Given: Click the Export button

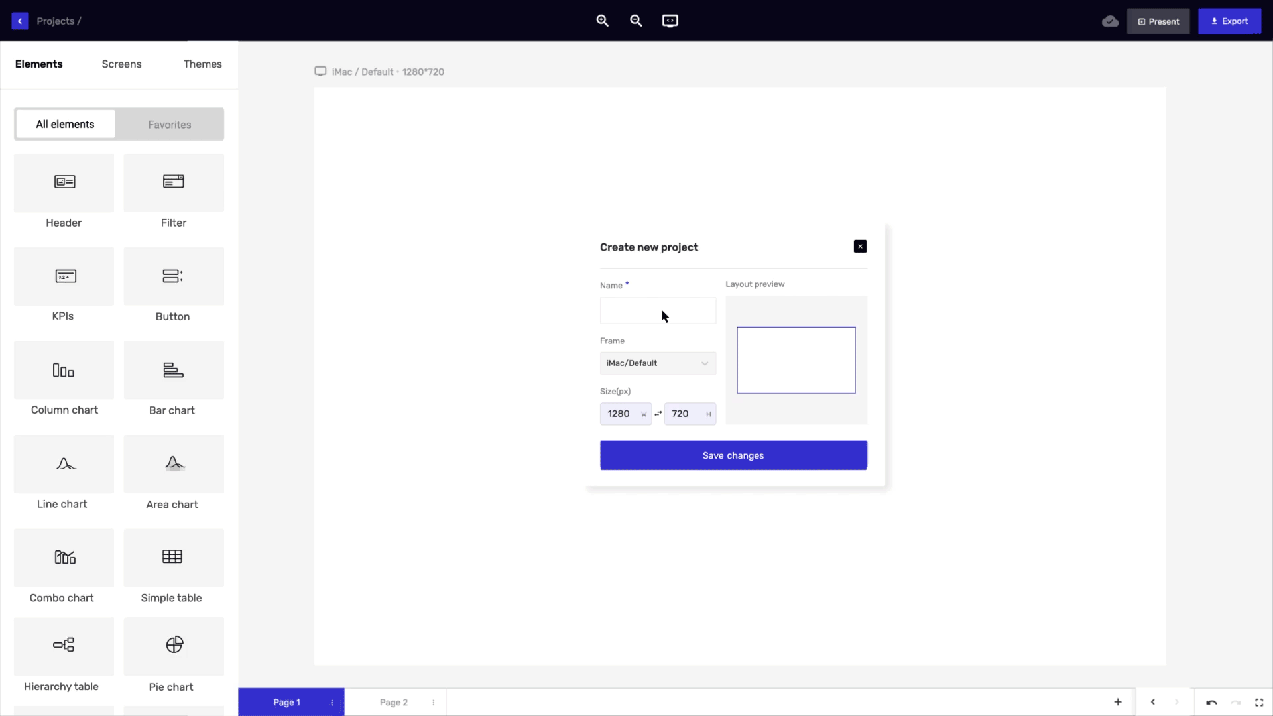Looking at the screenshot, I should coord(1229,21).
